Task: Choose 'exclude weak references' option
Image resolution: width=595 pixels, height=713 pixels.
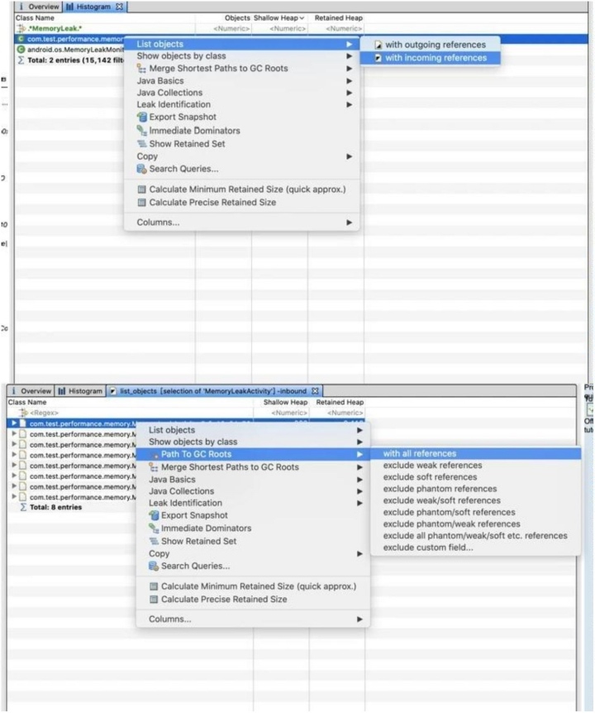Action: click(x=432, y=466)
